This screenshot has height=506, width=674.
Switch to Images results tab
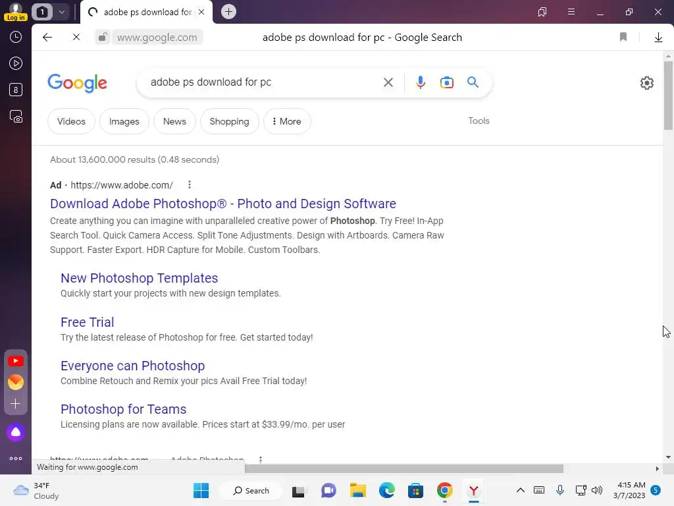point(124,121)
